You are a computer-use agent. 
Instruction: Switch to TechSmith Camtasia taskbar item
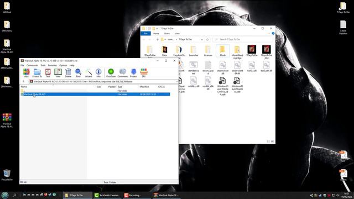[x=107, y=195]
